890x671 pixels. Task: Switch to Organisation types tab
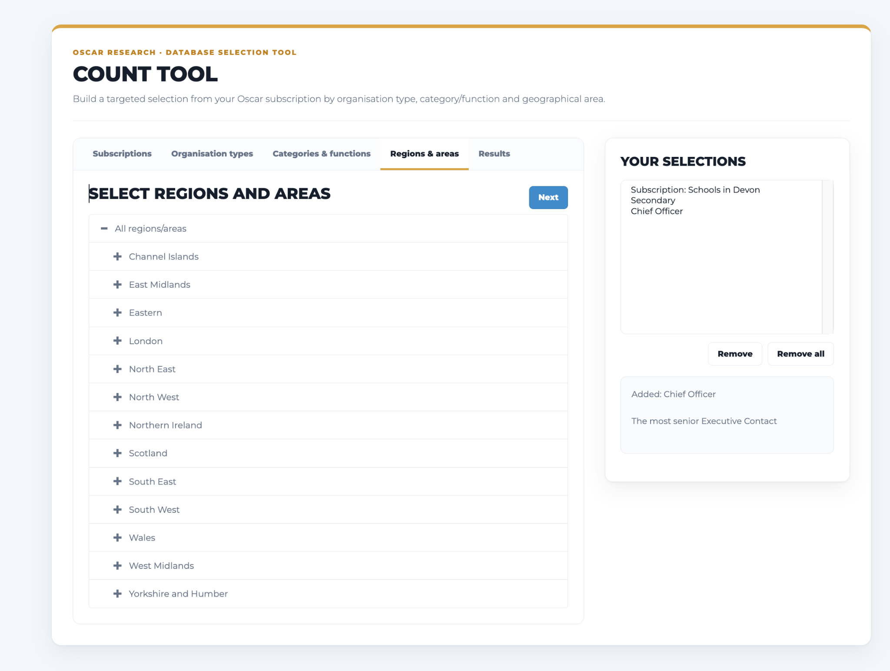coord(212,154)
